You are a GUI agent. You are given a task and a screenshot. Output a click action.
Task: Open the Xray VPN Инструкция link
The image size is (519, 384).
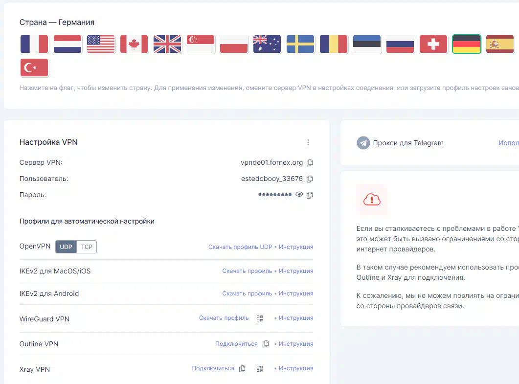(x=296, y=368)
